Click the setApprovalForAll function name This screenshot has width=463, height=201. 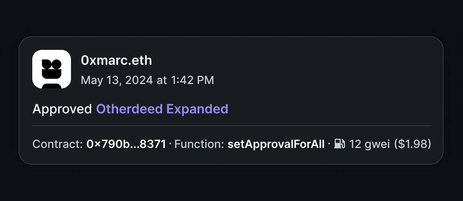[x=276, y=144]
